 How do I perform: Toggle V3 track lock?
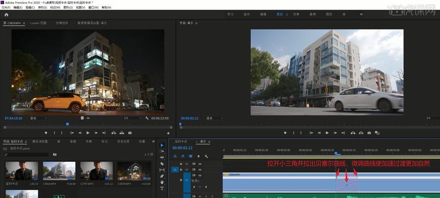(181, 164)
